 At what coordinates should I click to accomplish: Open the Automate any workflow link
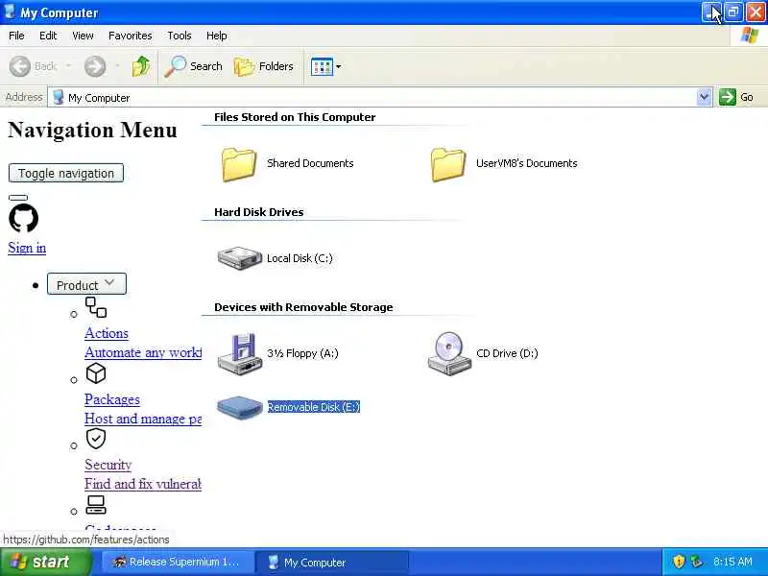(143, 352)
